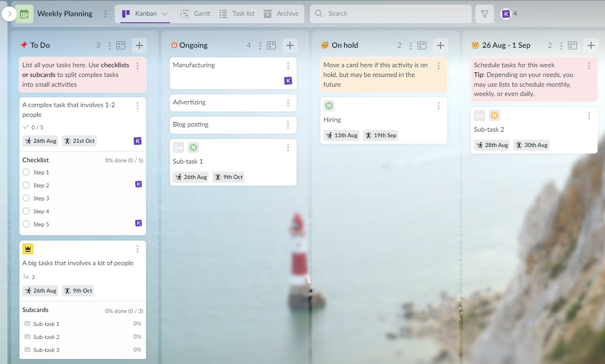
Task: Check the Step 5 checklist circle
Action: pyautogui.click(x=26, y=224)
